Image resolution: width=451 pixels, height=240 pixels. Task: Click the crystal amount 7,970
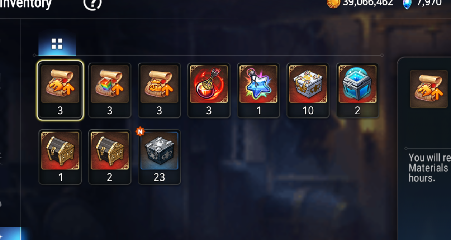429,3
